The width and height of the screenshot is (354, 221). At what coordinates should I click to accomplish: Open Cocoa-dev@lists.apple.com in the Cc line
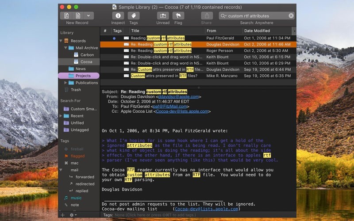click(x=182, y=111)
